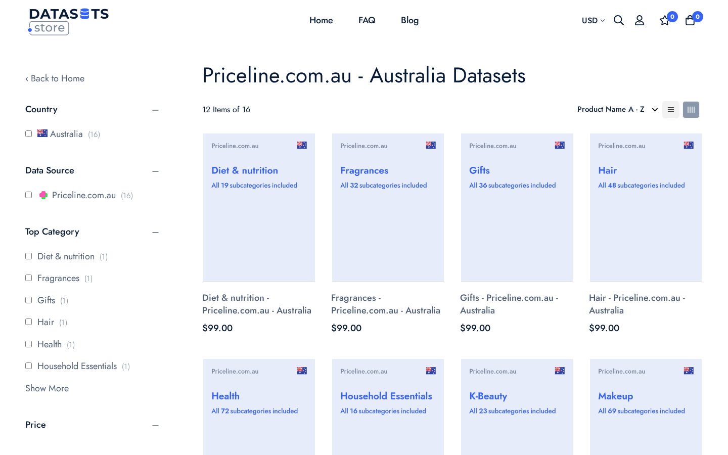Open the Product Name A - Z sort dropdown
728x455 pixels.
[x=617, y=109]
